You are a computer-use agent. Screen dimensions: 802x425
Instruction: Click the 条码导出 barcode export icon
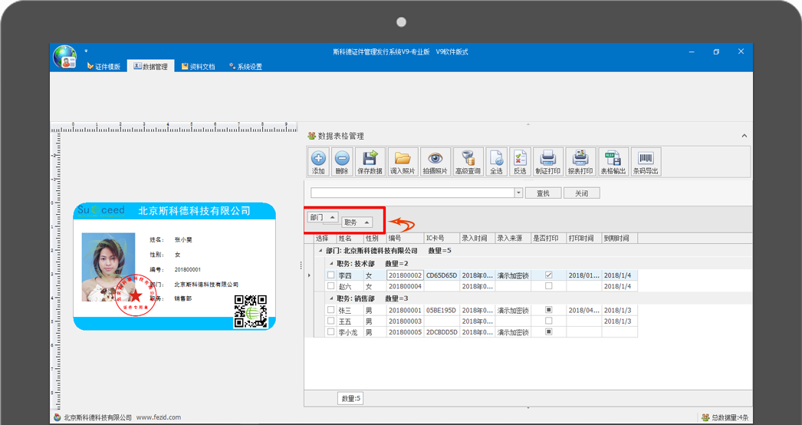pos(646,158)
